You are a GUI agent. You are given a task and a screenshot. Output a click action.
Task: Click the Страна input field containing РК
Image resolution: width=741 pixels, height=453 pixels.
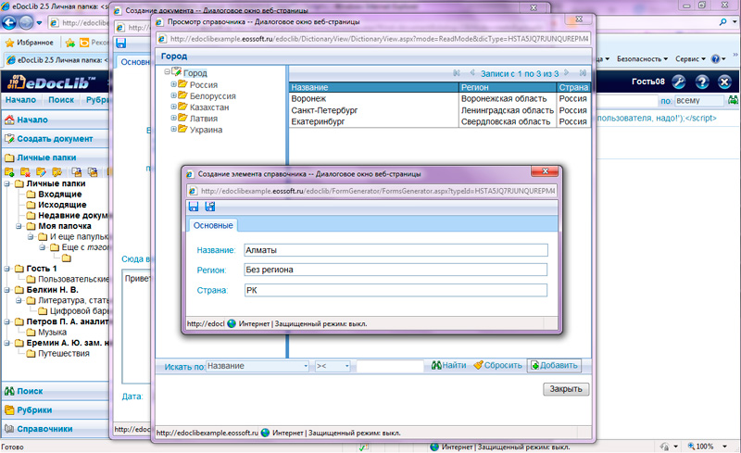coord(396,290)
